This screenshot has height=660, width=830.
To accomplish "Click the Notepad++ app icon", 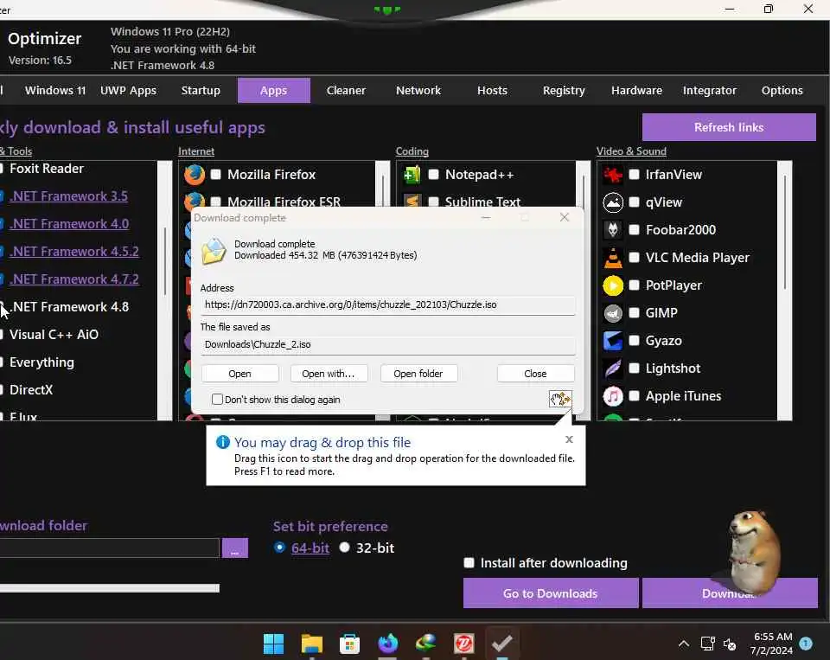I will click(412, 174).
